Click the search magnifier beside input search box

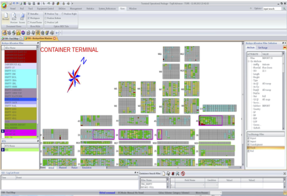click(284, 9)
